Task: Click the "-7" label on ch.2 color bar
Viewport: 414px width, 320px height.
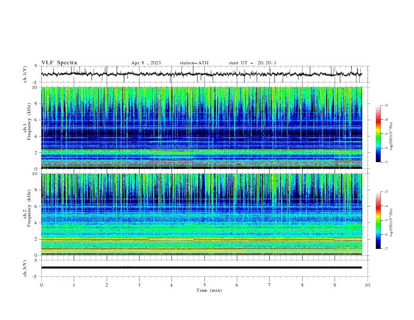Action: pyautogui.click(x=386, y=249)
